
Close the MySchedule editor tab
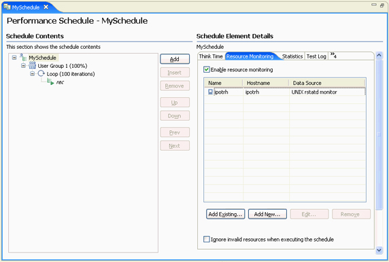(x=46, y=7)
